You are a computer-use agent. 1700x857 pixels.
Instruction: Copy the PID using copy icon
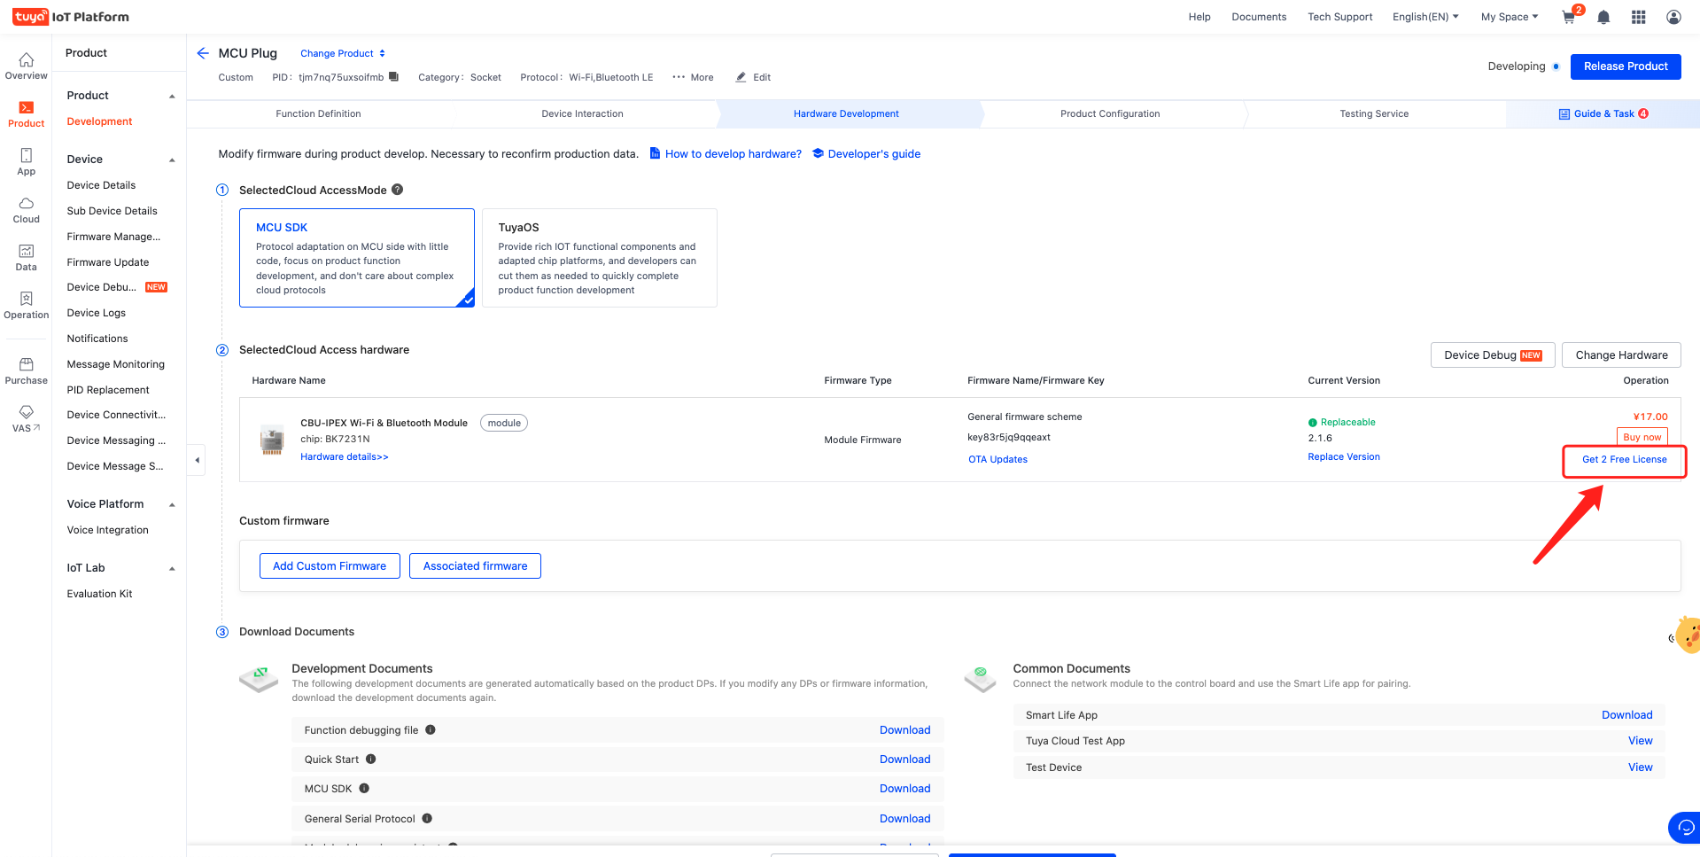coord(394,77)
